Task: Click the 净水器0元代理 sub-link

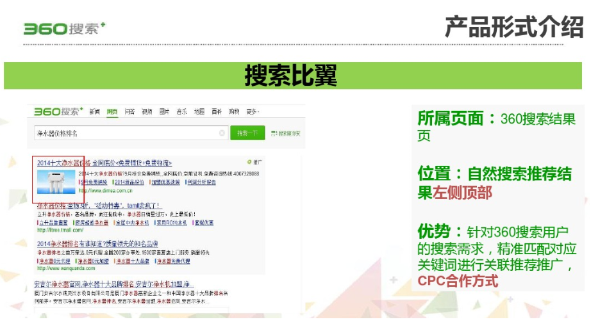Action: [x=54, y=261]
